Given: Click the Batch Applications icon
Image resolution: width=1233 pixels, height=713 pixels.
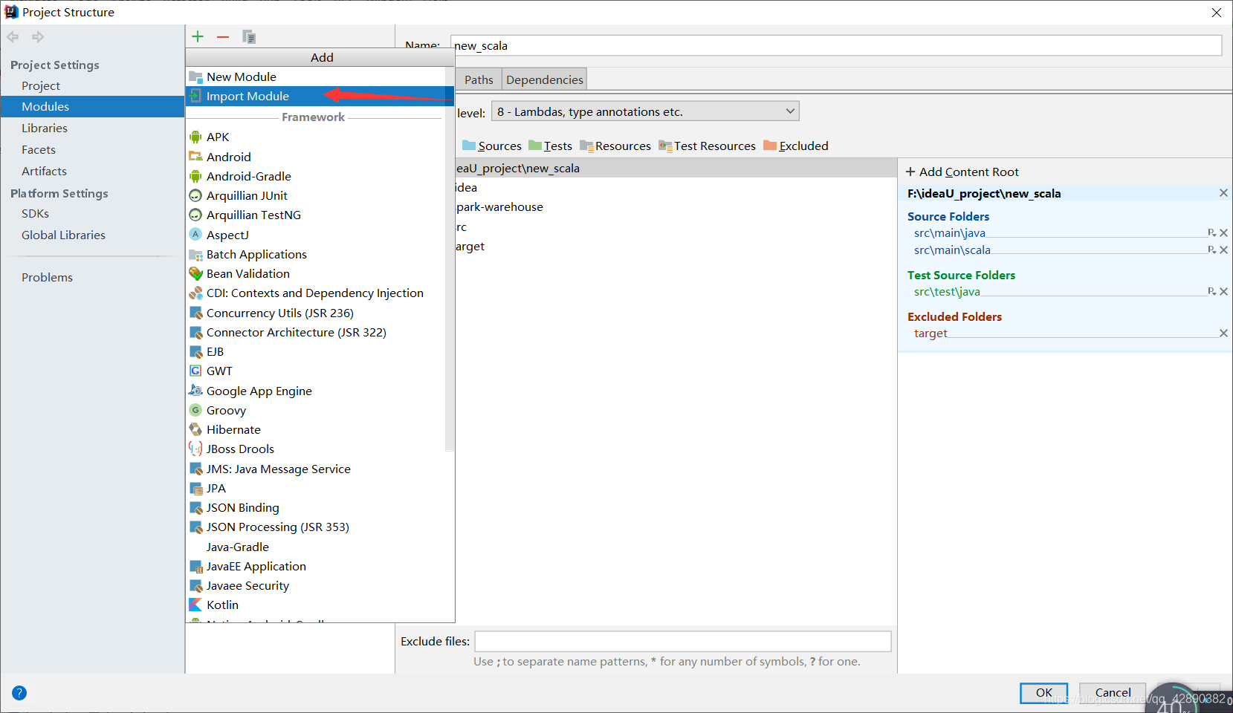Looking at the screenshot, I should tap(195, 254).
